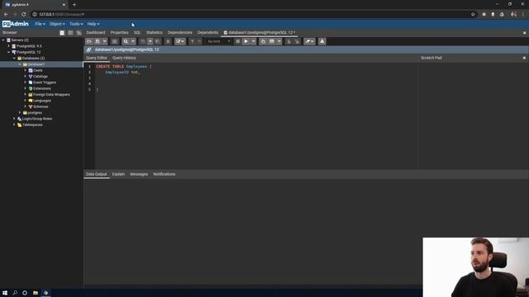
Task: Click the Download as CSV icon
Action: pos(322,41)
